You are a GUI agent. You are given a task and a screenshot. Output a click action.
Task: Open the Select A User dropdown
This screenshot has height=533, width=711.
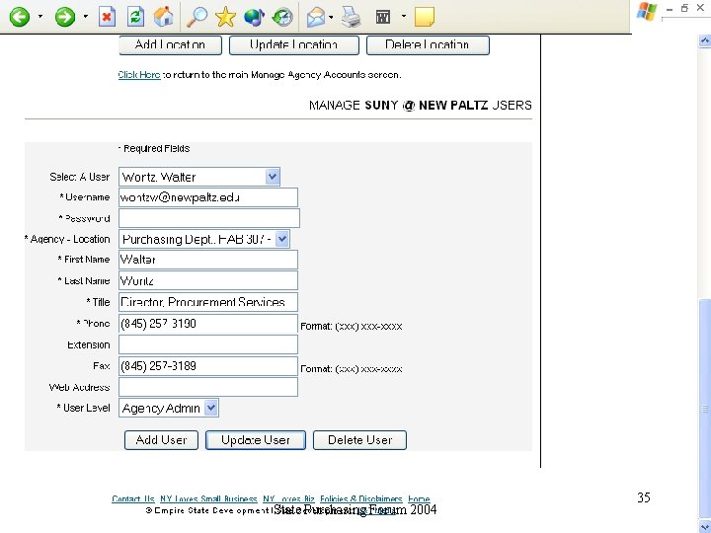pyautogui.click(x=199, y=177)
